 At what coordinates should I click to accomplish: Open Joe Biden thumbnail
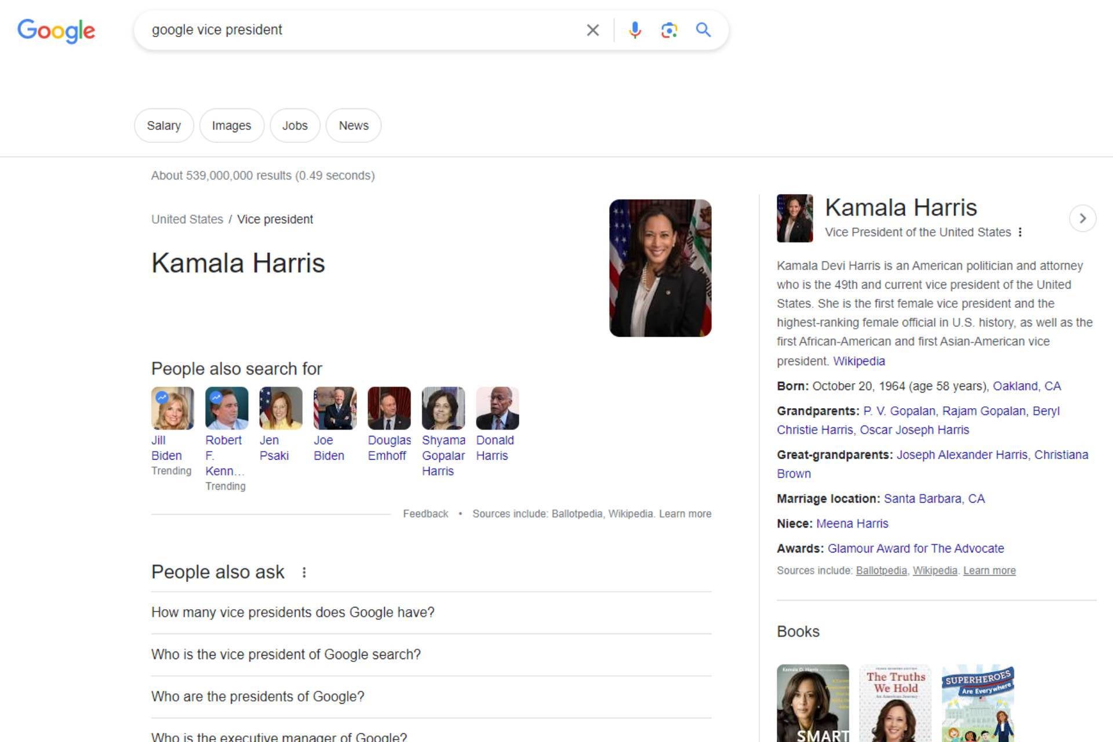tap(335, 408)
